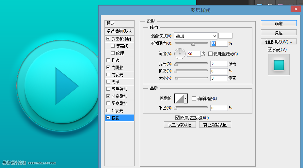Toggle the 斜面和浮雕 checkbox
Screen dimensions: 303x168
tap(108, 39)
